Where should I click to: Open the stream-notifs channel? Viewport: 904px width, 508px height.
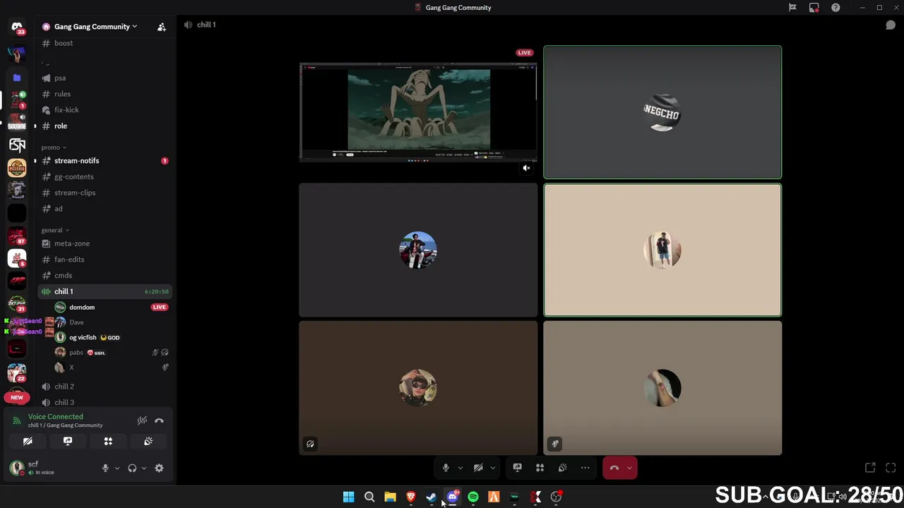(x=105, y=161)
